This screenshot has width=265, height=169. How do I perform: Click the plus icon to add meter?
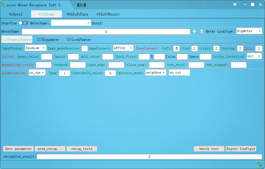(x=195, y=32)
